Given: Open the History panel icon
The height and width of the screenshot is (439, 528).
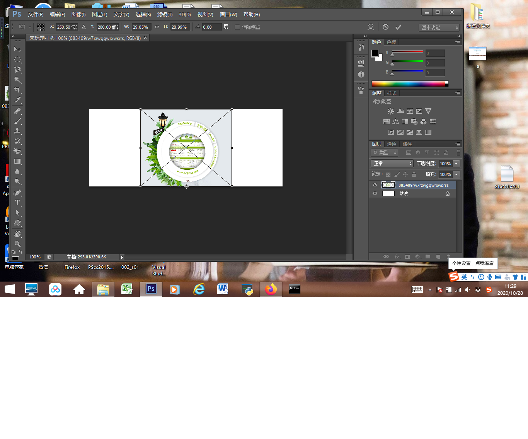Looking at the screenshot, I should (x=361, y=48).
